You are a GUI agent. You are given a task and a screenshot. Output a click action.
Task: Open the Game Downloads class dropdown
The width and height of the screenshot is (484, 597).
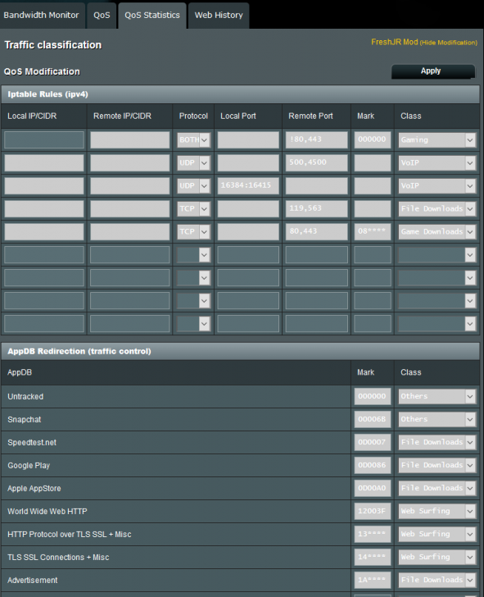click(x=437, y=231)
